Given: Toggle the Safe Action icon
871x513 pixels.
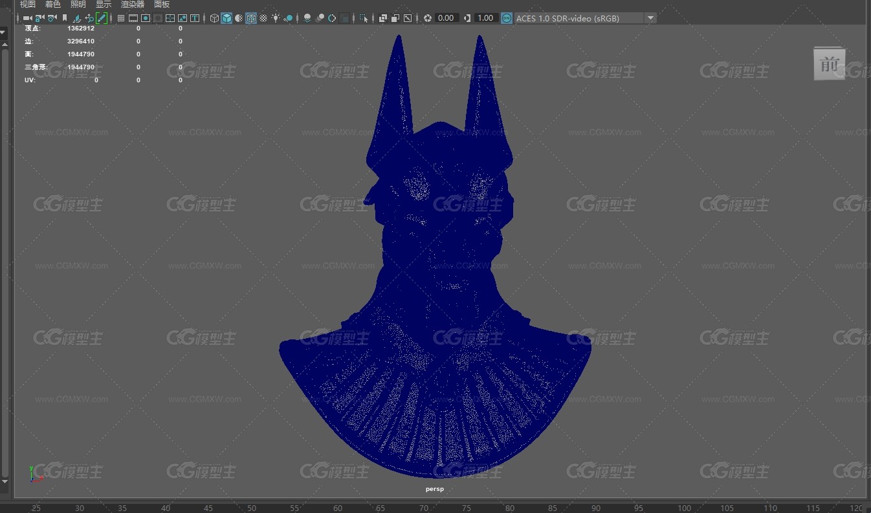Looking at the screenshot, I should pyautogui.click(x=182, y=18).
